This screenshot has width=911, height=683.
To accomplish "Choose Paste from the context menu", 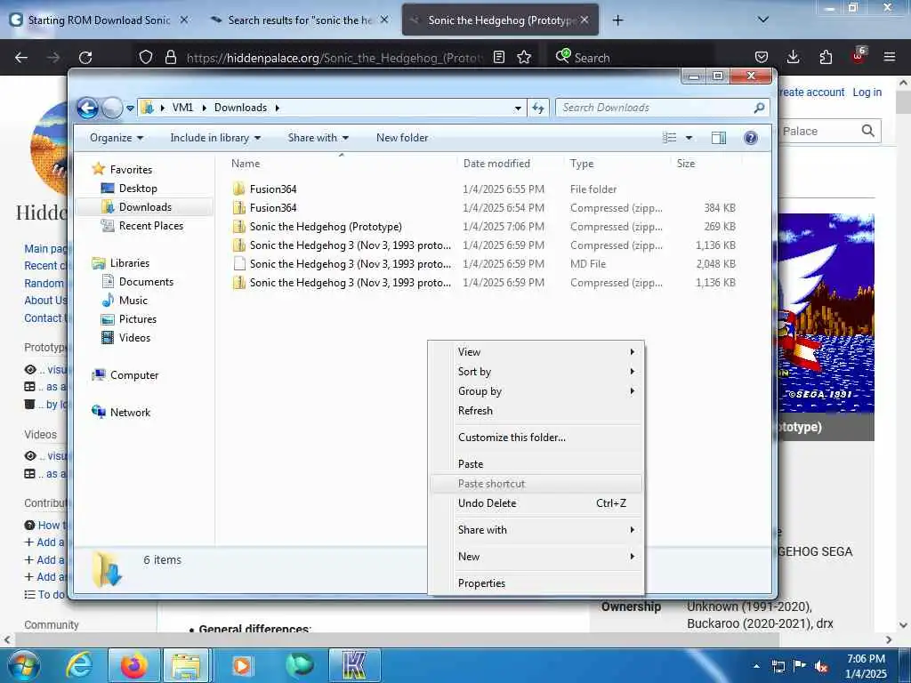I will (536, 464).
